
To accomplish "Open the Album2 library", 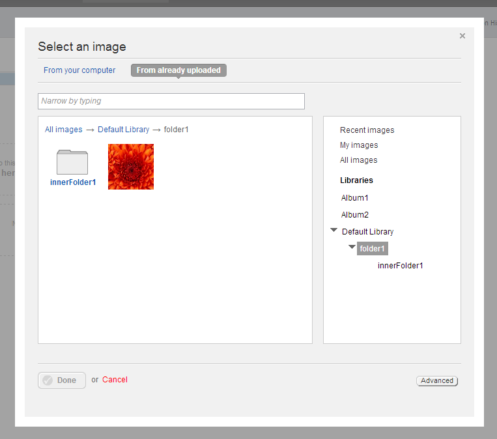I will (355, 215).
